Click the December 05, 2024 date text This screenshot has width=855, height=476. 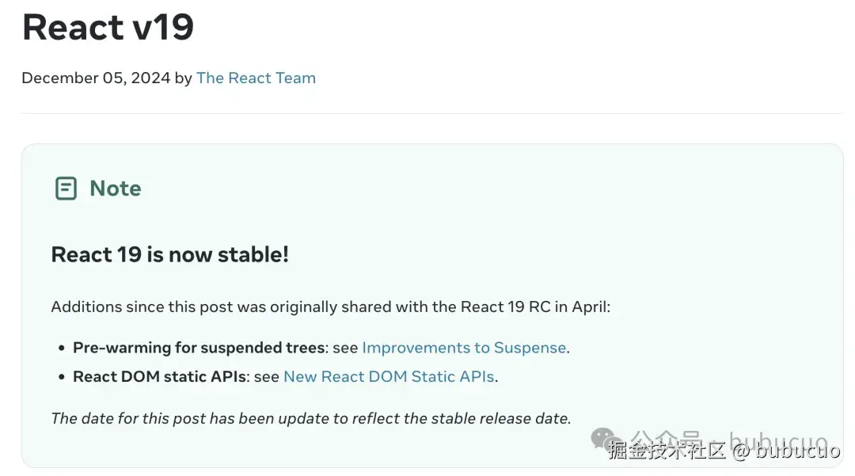tap(96, 78)
